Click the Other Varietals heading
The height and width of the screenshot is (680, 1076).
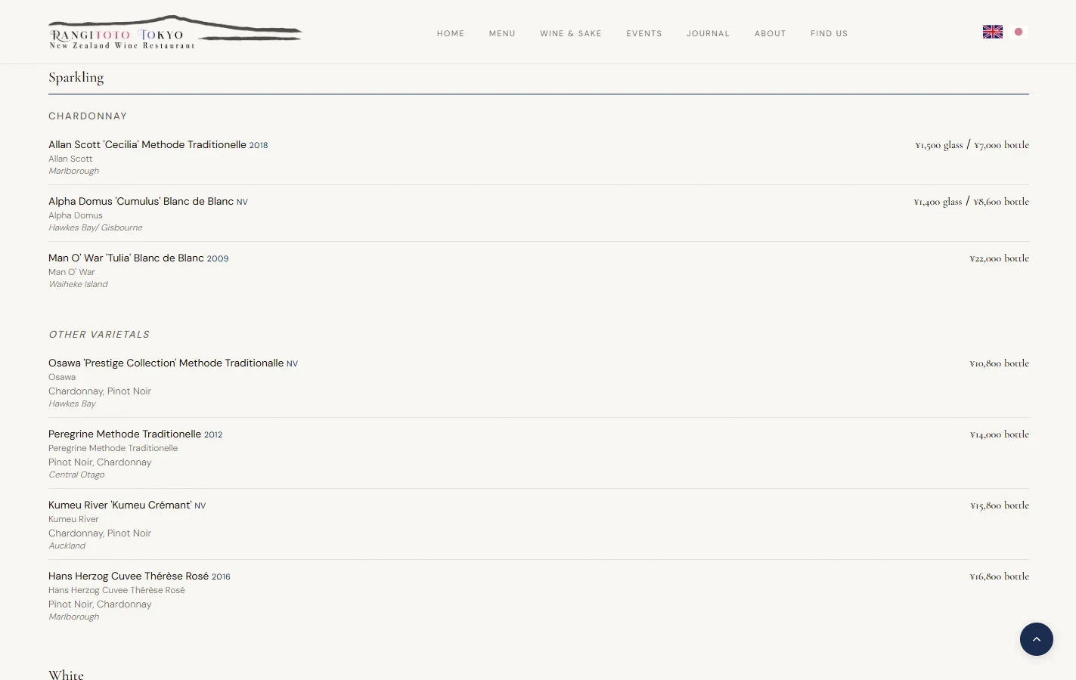click(99, 335)
